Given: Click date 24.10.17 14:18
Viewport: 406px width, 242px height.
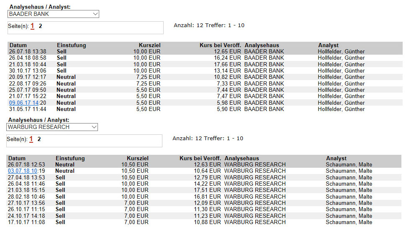Looking at the screenshot, I should click(x=26, y=216).
